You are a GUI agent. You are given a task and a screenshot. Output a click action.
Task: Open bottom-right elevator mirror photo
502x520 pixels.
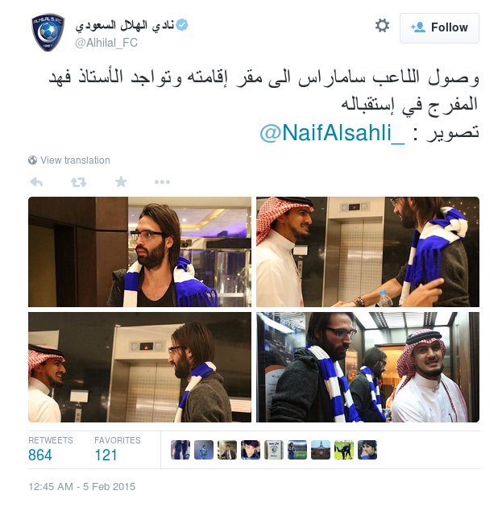click(x=367, y=367)
